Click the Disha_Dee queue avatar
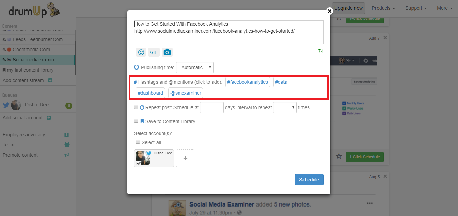The width and height of the screenshot is (458, 216). point(16,105)
